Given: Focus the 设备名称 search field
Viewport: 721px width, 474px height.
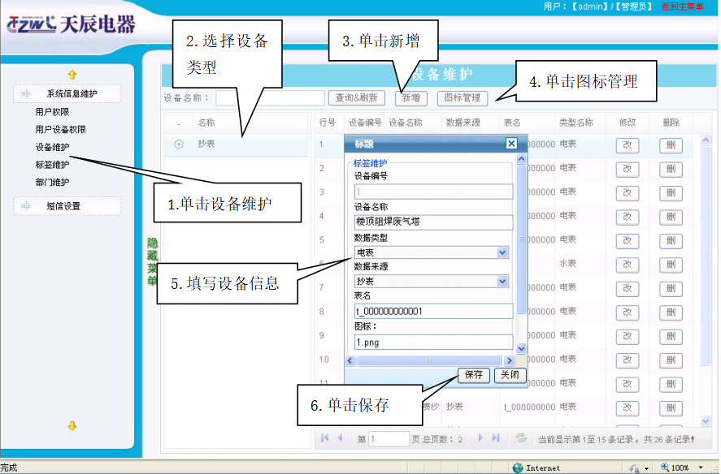Looking at the screenshot, I should tap(270, 98).
